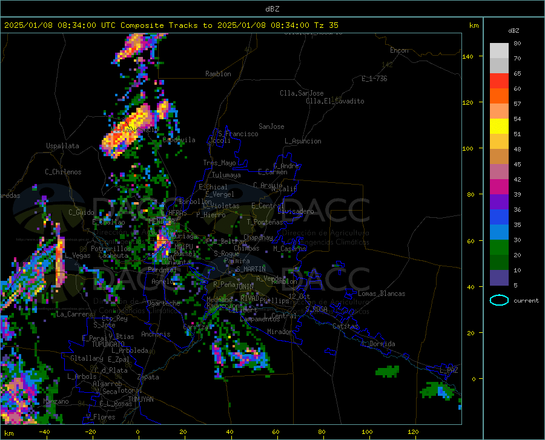Click the Potrerillos label
The width and height of the screenshot is (545, 440).
pos(111,249)
